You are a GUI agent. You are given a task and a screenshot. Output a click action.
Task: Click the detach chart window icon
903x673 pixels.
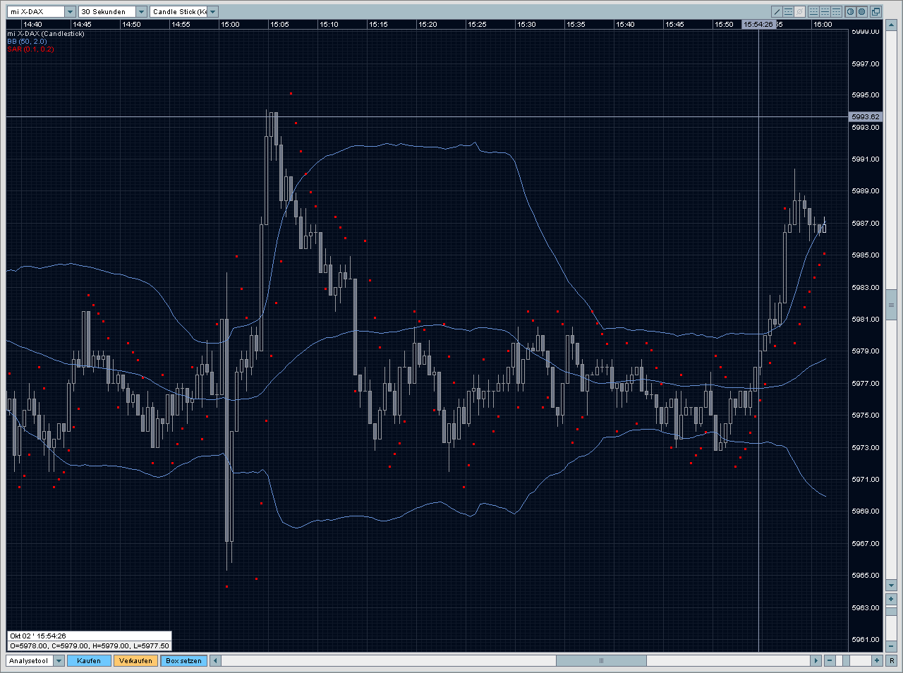pyautogui.click(x=875, y=12)
